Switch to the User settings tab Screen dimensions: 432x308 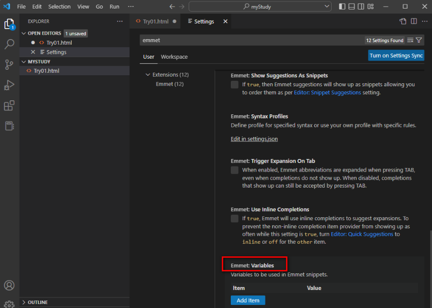coord(149,57)
